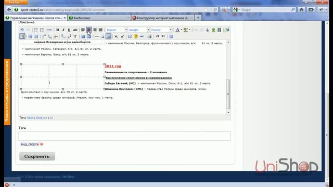Remove the вид_спорта tag
This screenshot has width=333, height=187.
click(x=42, y=144)
